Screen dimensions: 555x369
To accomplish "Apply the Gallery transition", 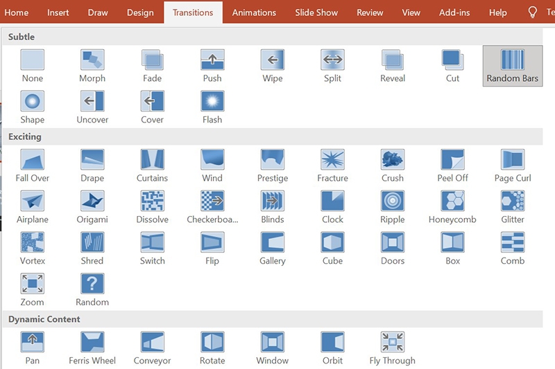I will 273,249.
